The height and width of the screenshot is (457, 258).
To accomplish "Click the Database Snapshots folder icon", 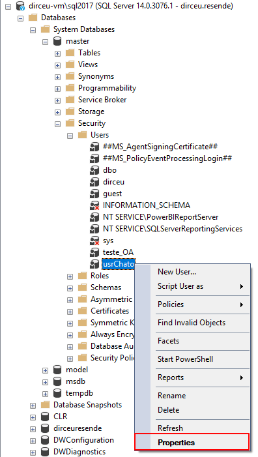I will (x=45, y=405).
